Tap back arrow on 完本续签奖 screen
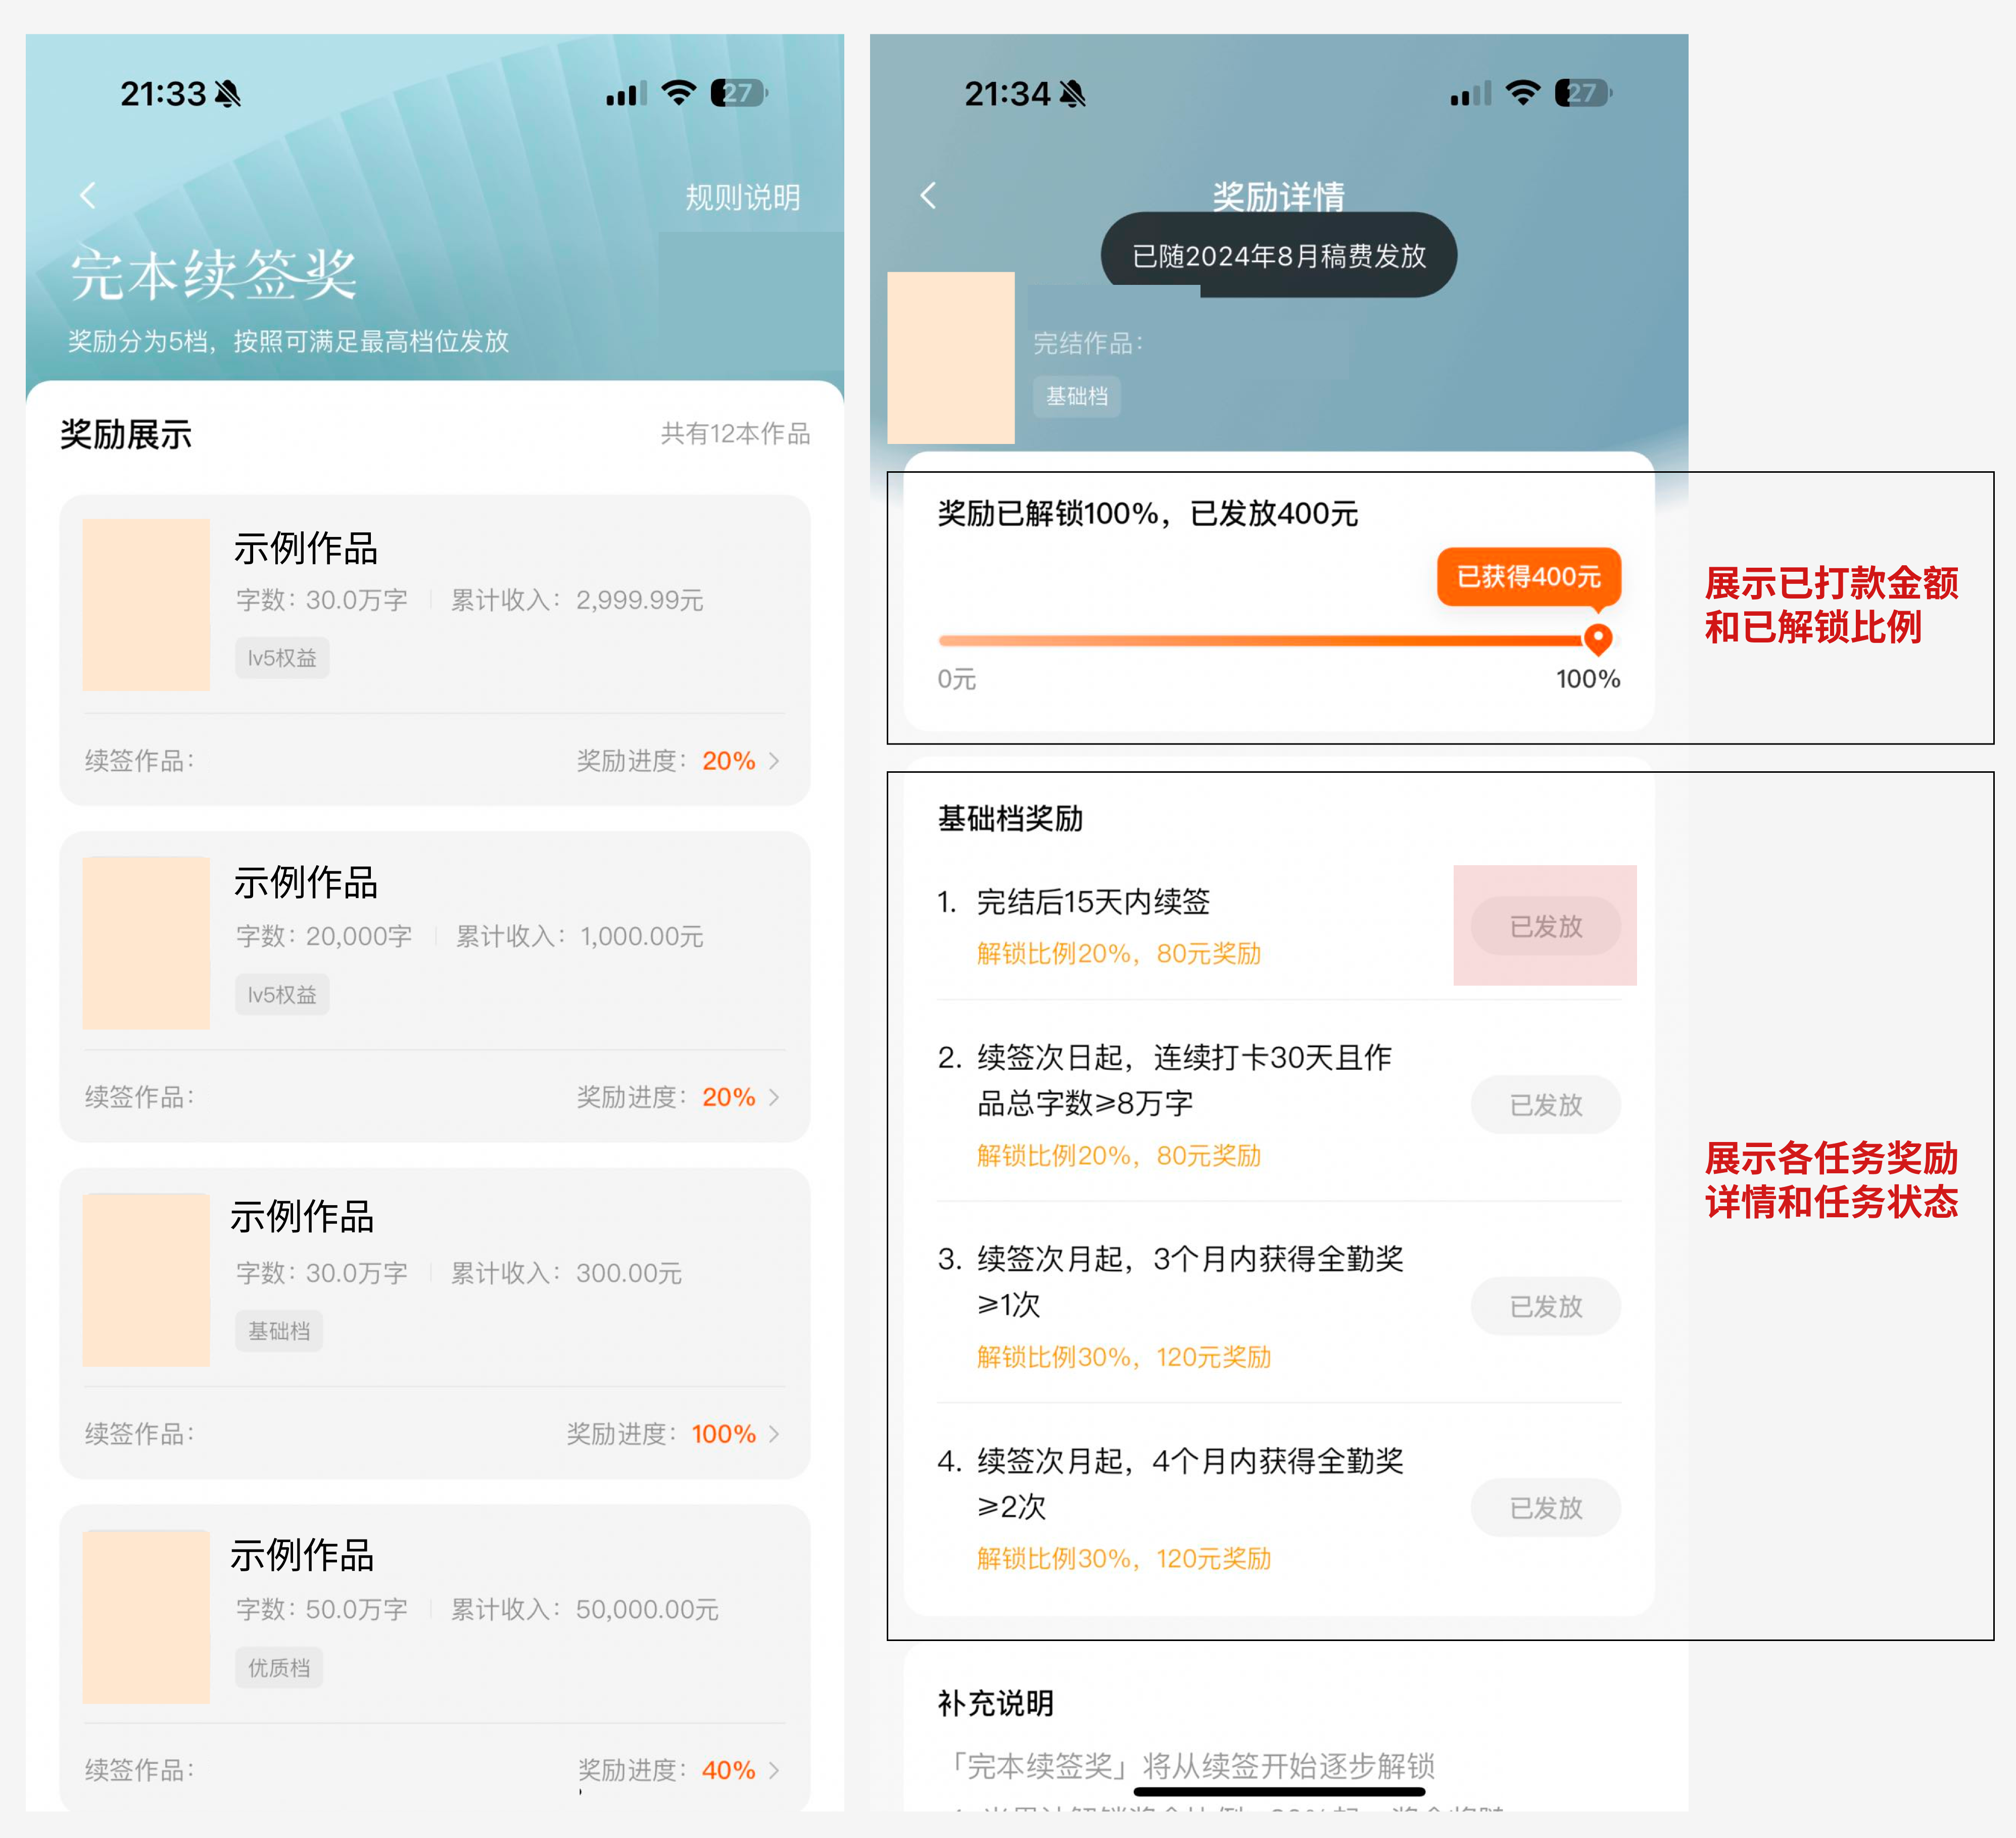This screenshot has width=2016, height=1838. (88, 195)
